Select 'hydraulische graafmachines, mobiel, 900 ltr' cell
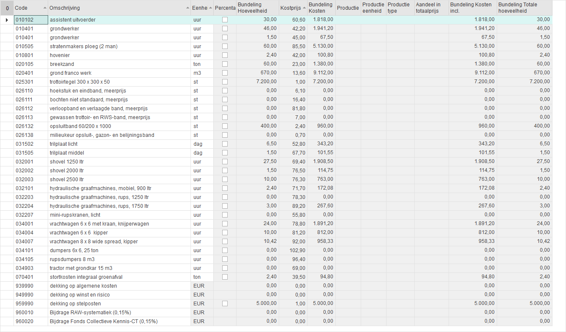 (120, 188)
